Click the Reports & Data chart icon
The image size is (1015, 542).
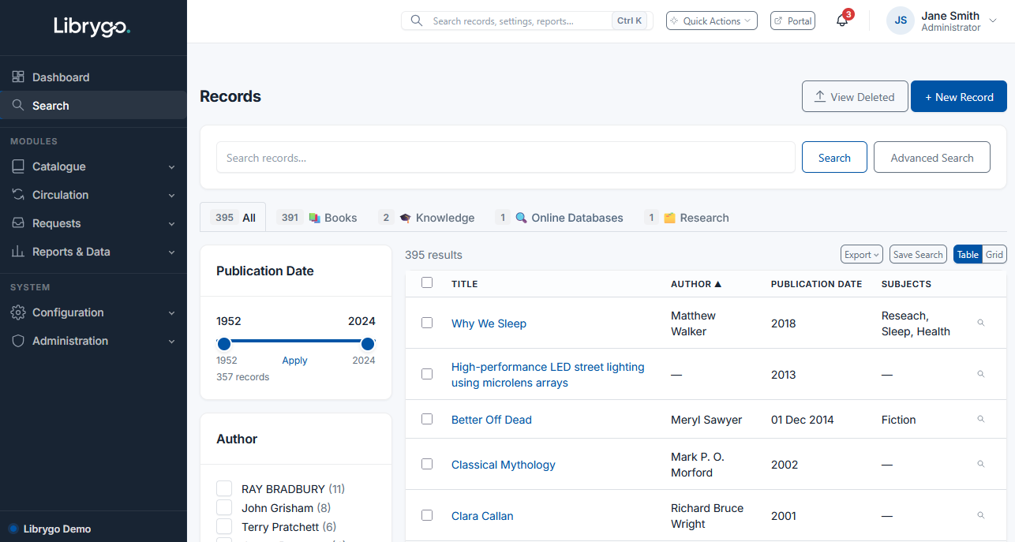pos(18,252)
